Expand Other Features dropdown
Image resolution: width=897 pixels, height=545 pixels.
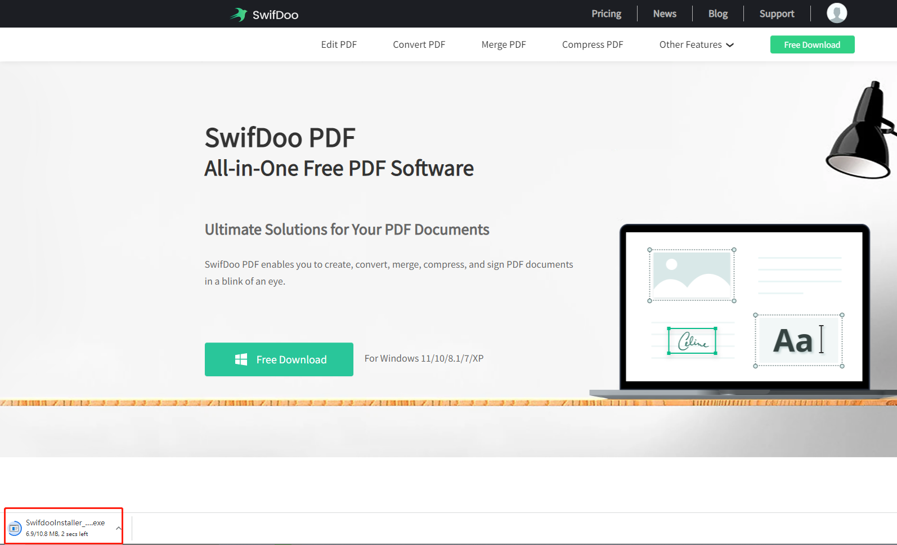click(x=696, y=44)
